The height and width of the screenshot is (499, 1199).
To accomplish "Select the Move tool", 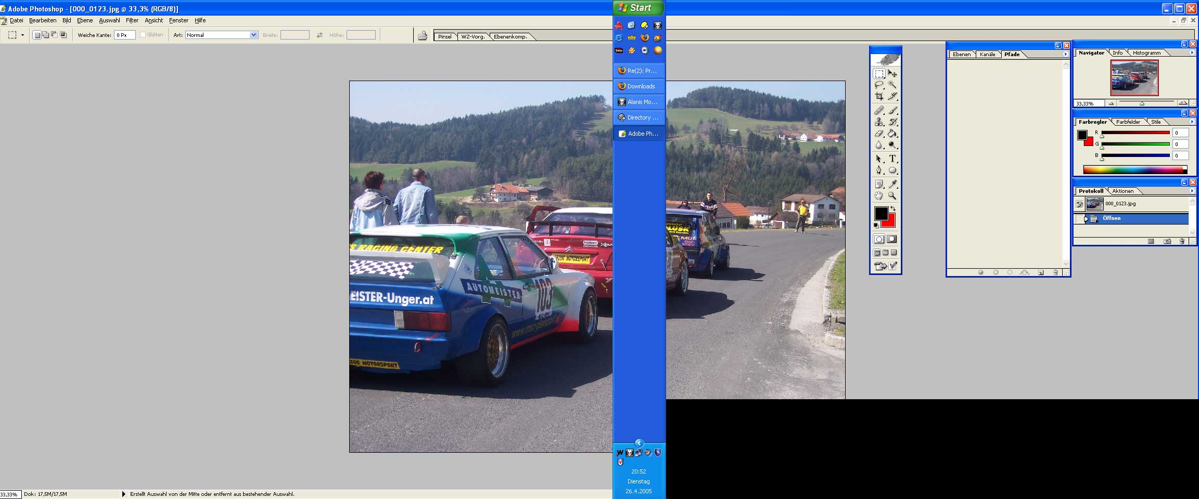I will point(892,74).
